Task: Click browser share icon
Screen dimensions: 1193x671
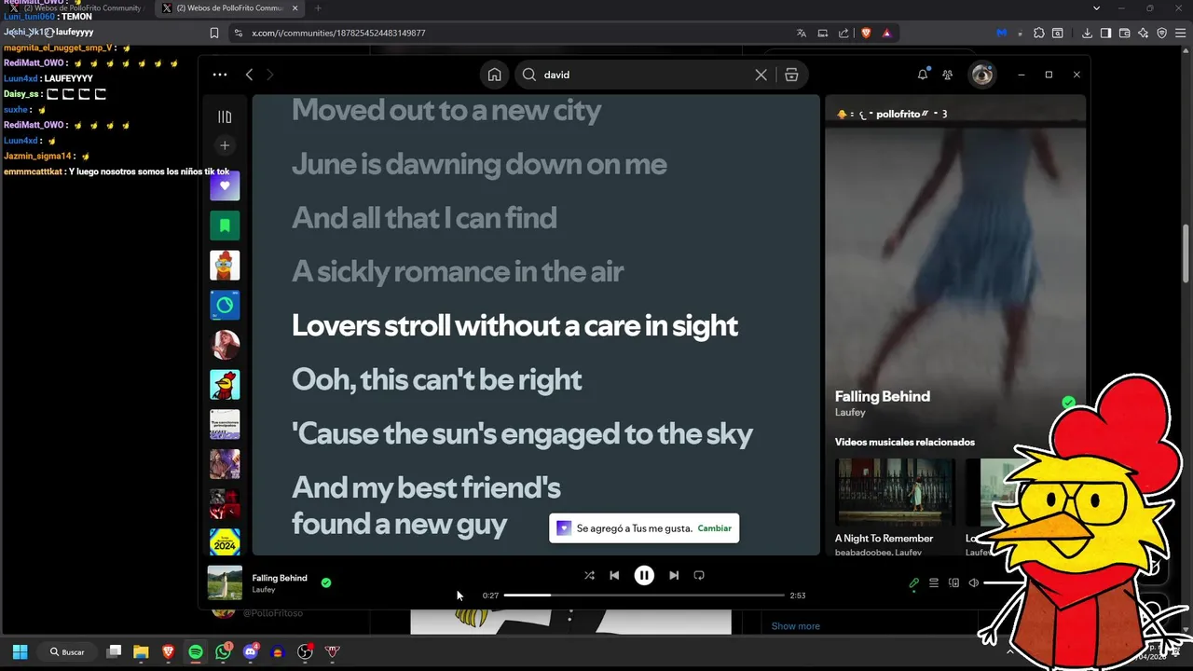Action: pos(843,33)
